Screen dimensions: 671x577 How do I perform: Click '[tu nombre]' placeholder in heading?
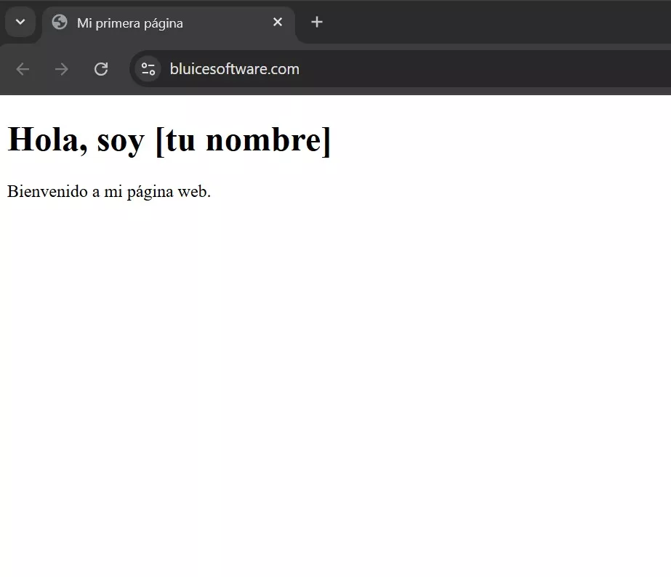(243, 140)
